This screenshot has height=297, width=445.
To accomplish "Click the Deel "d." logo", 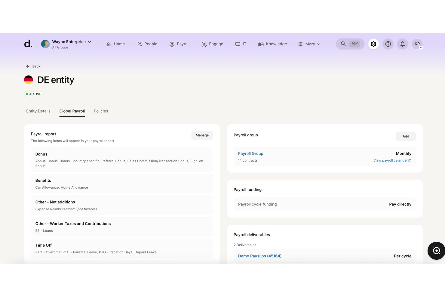I will pyautogui.click(x=28, y=44).
